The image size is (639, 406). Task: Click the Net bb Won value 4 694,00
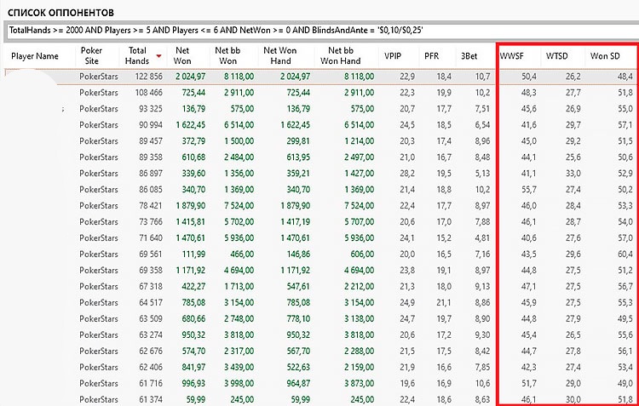click(239, 271)
